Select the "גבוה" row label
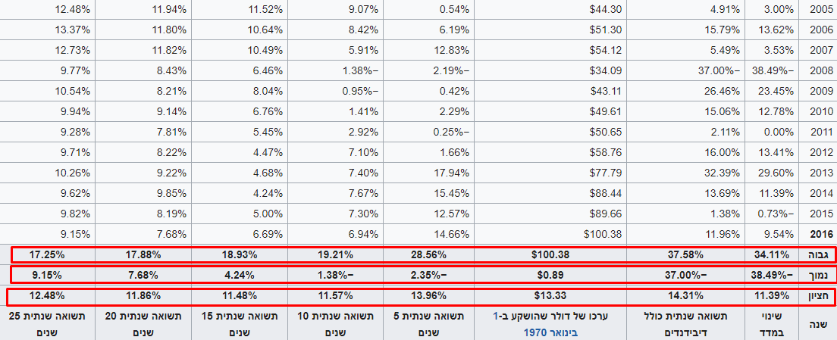The height and width of the screenshot is (340, 837). (x=817, y=254)
